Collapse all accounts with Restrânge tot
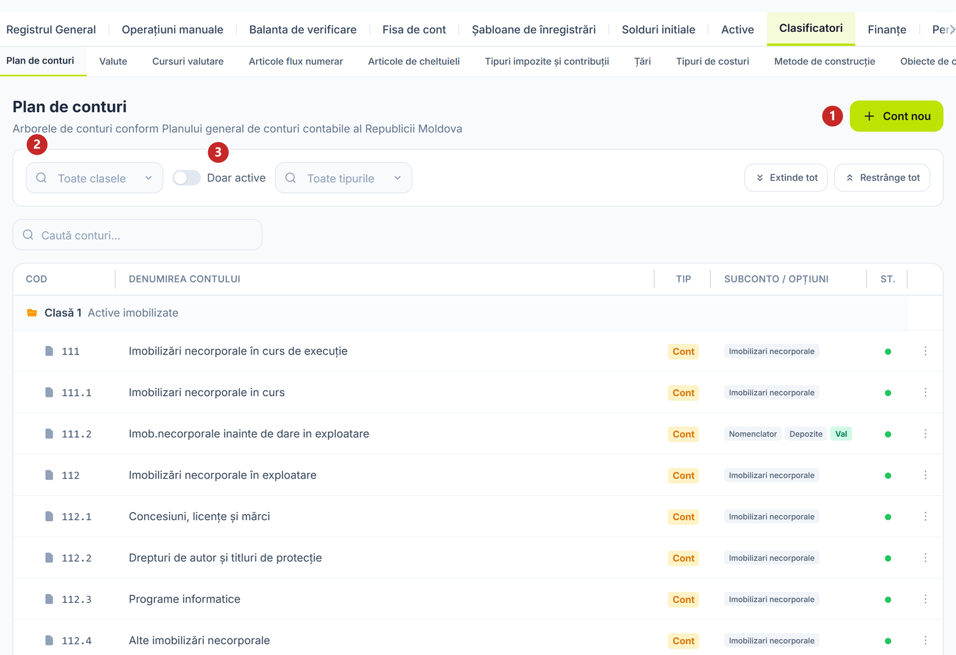Screen dimensions: 956x655 click(x=882, y=178)
